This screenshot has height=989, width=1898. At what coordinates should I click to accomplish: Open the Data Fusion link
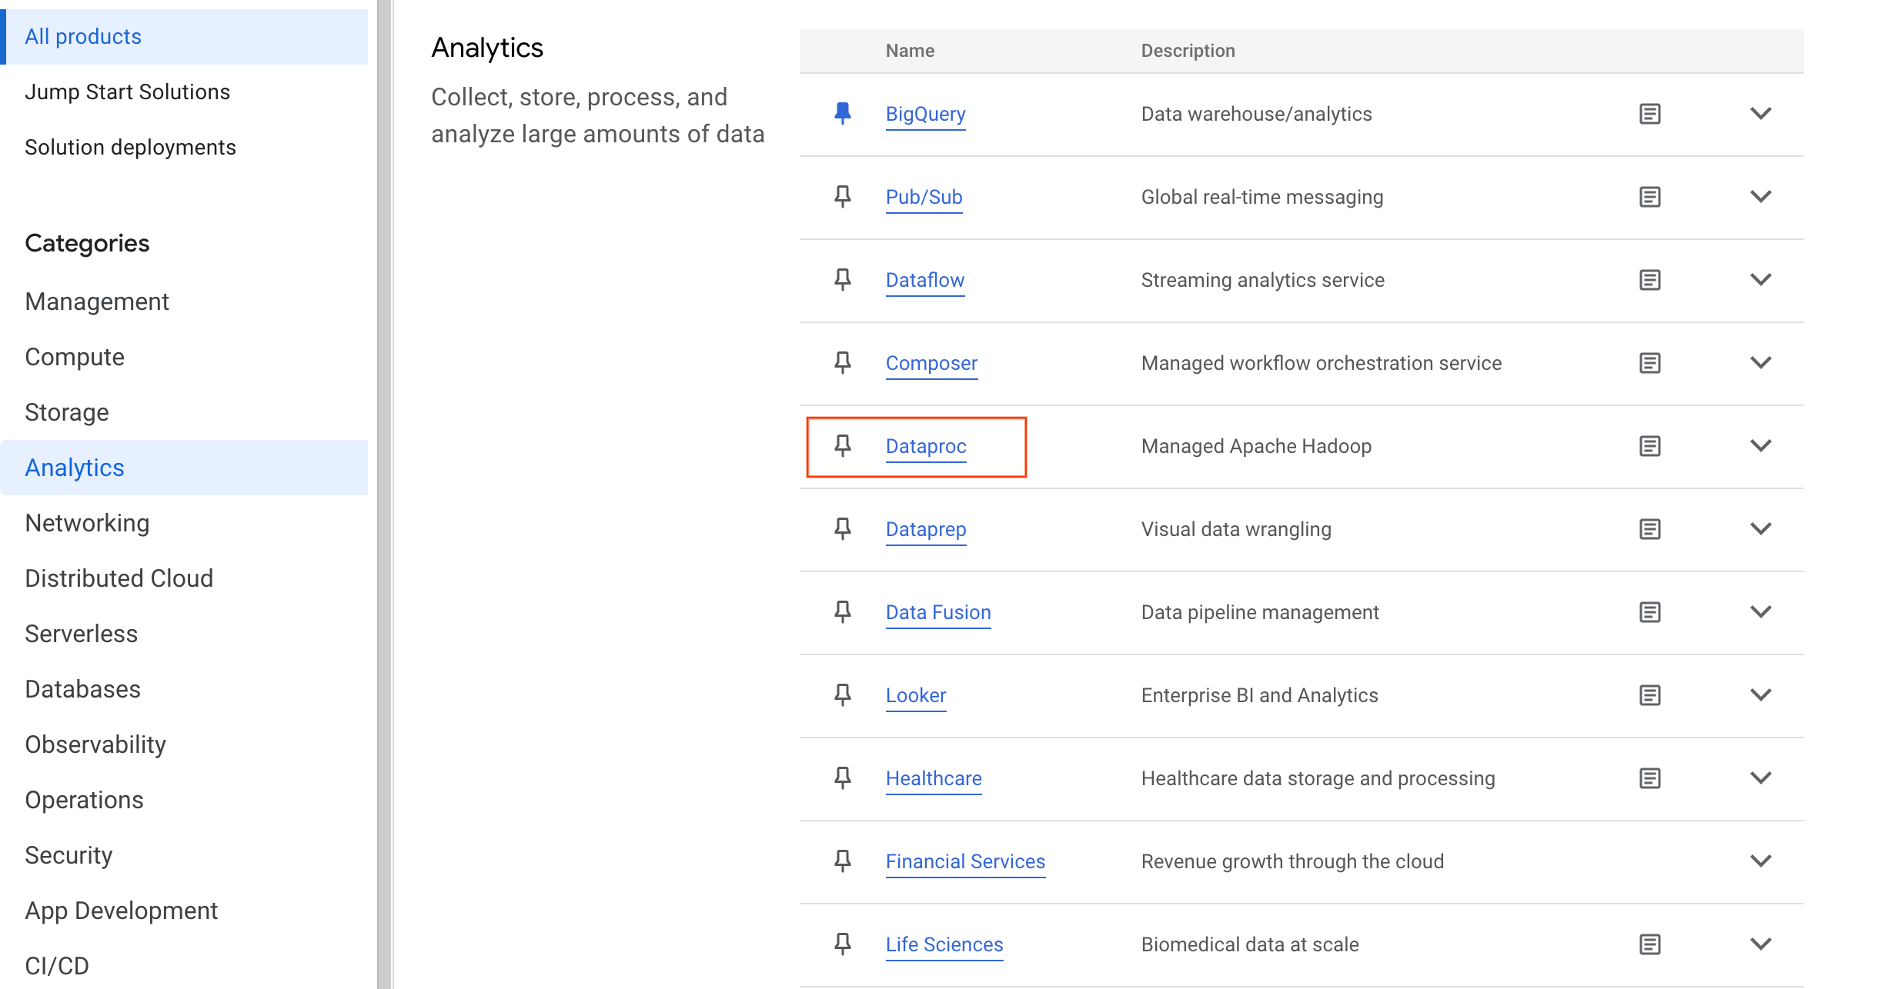[938, 612]
